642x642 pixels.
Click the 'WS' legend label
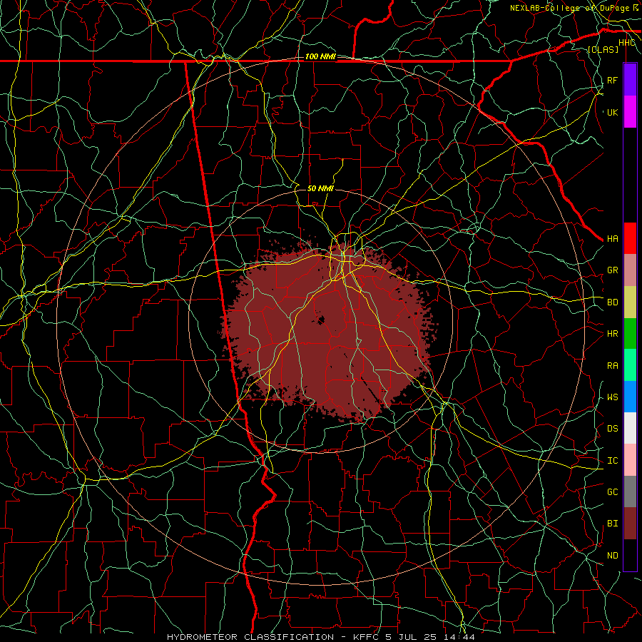pos(612,397)
